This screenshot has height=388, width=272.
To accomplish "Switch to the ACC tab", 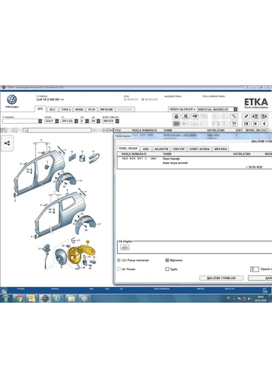I will 52,110.
